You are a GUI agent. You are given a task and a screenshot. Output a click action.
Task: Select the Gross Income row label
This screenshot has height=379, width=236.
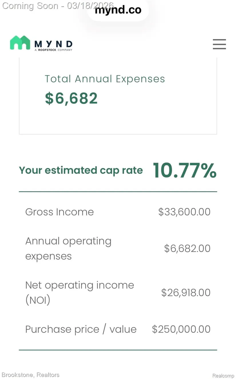pyautogui.click(x=60, y=212)
